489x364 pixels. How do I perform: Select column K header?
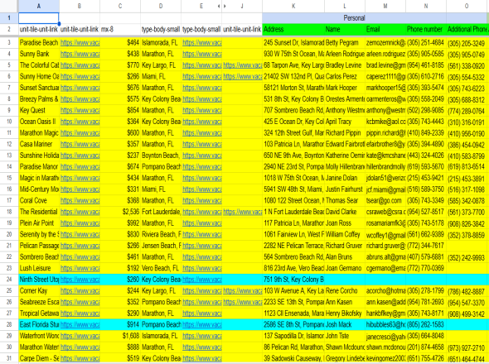(x=293, y=6)
